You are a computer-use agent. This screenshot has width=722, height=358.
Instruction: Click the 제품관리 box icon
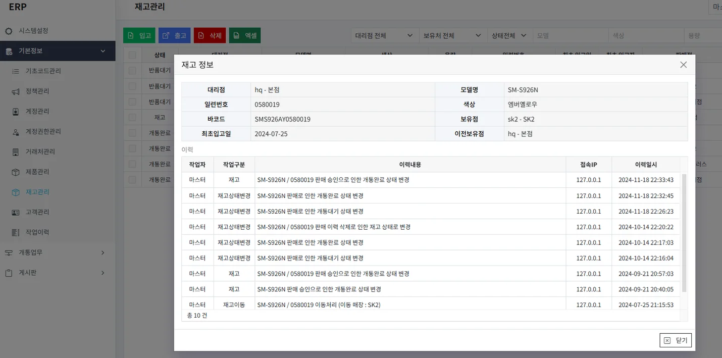point(16,172)
